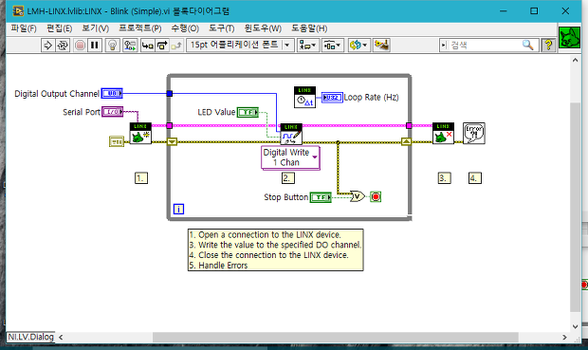Click the Step Into button
This screenshot has width=588, height=350.
148,46
